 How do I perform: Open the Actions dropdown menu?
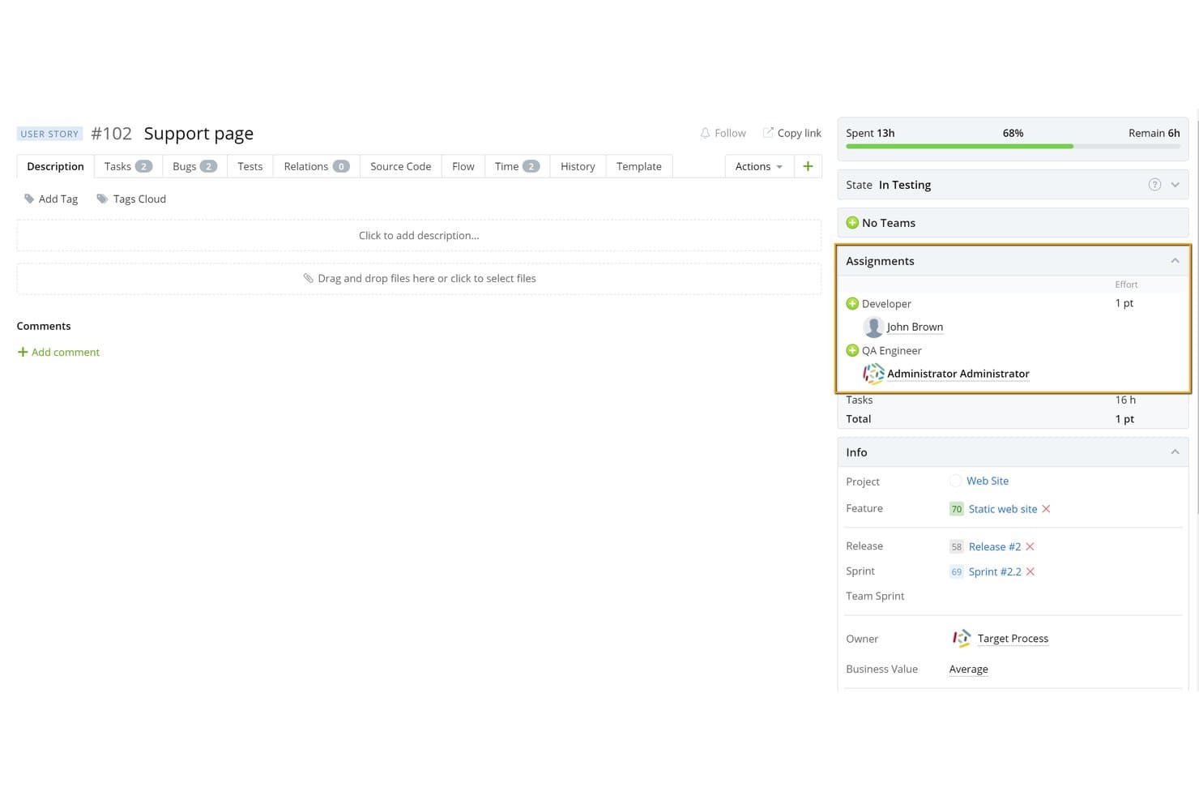point(759,166)
